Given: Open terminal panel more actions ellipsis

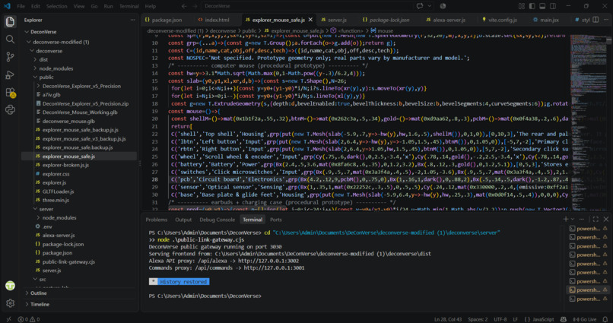Looking at the screenshot, I should click(x=581, y=219).
